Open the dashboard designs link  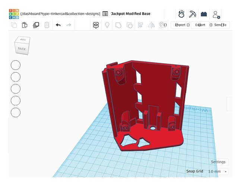(x=60, y=14)
